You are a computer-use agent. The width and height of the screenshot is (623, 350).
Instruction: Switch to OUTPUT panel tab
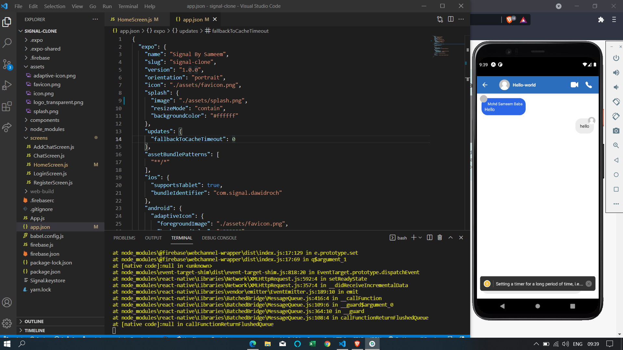click(x=153, y=238)
